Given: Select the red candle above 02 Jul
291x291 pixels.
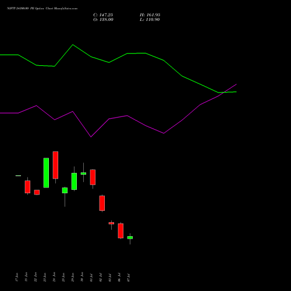Looking at the screenshot, I should pos(102,203).
